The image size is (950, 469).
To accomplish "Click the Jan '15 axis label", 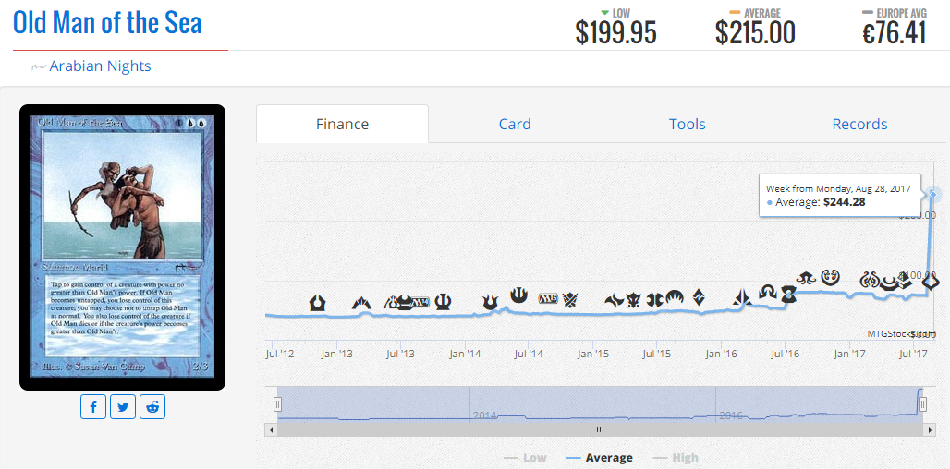I will (x=593, y=353).
